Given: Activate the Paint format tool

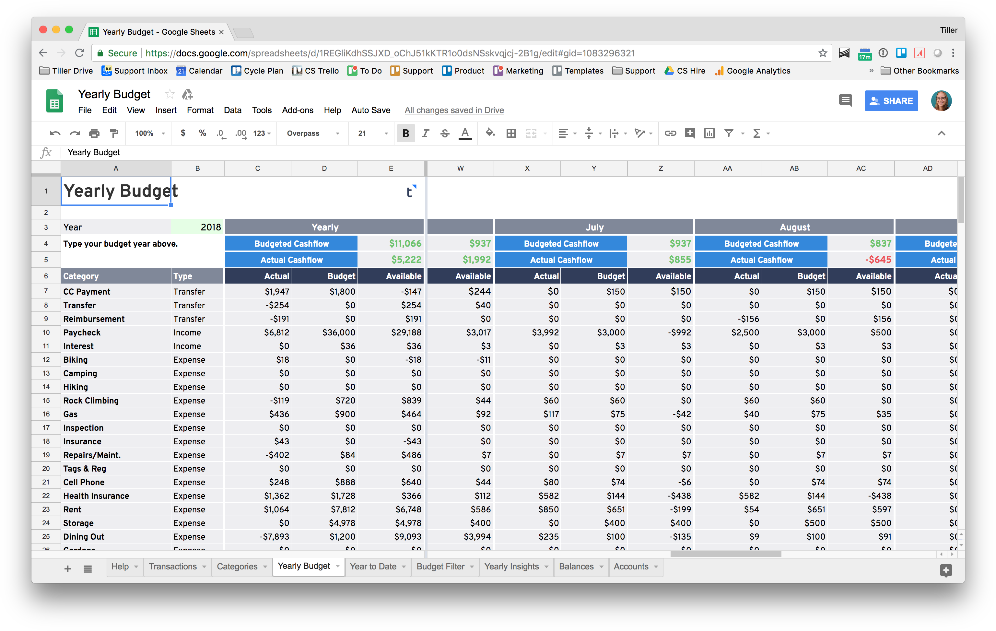Looking at the screenshot, I should tap(114, 133).
